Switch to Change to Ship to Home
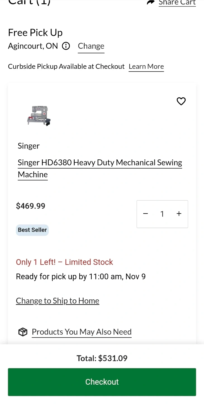This screenshot has height=404, width=204. [58, 301]
